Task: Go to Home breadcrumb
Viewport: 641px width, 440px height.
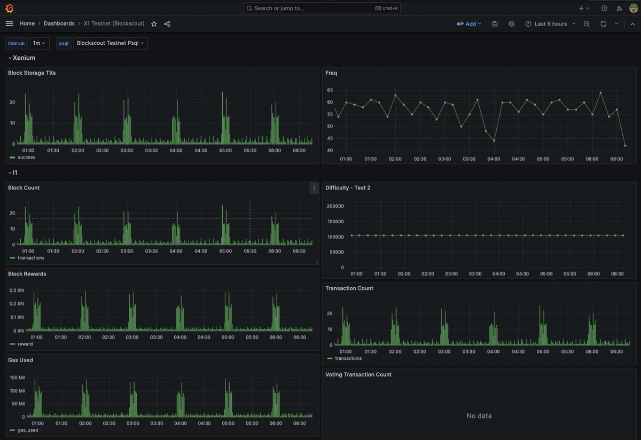Action: [x=27, y=23]
